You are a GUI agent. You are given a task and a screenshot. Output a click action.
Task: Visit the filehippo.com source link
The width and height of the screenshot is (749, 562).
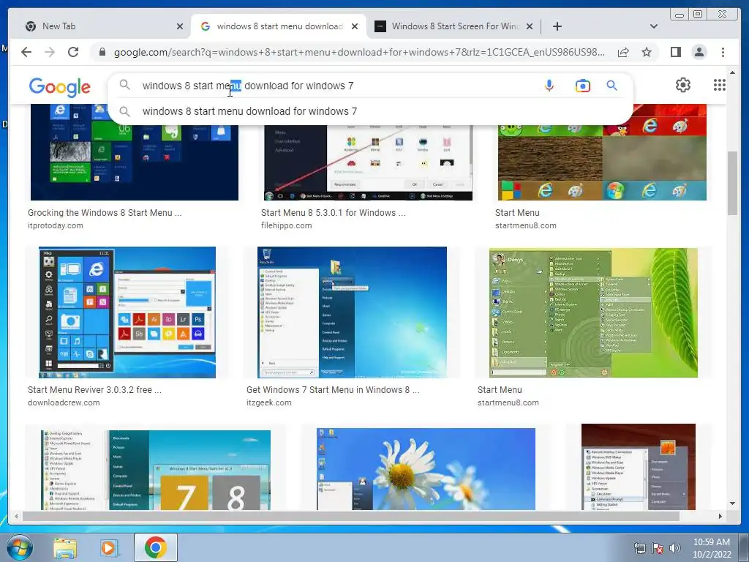click(x=286, y=225)
